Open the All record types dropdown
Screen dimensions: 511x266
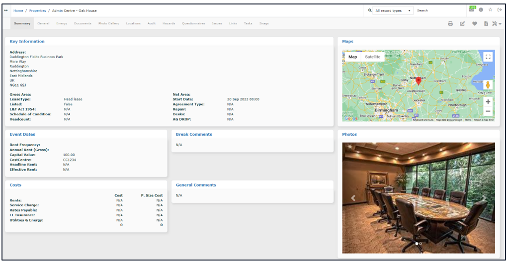[393, 10]
